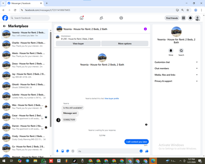Bookmark this page with the star icon
This screenshot has height=164, width=205.
(188, 10)
